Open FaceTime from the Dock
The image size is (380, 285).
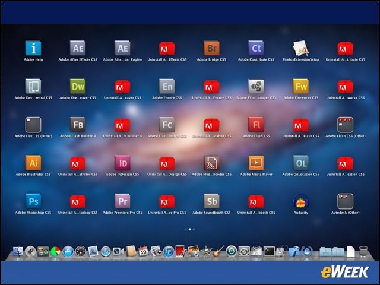click(x=118, y=252)
